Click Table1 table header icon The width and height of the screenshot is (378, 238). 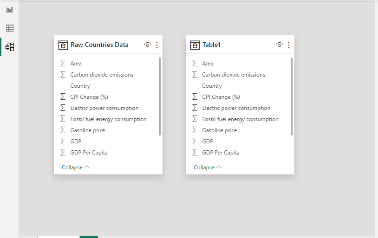[x=195, y=45]
